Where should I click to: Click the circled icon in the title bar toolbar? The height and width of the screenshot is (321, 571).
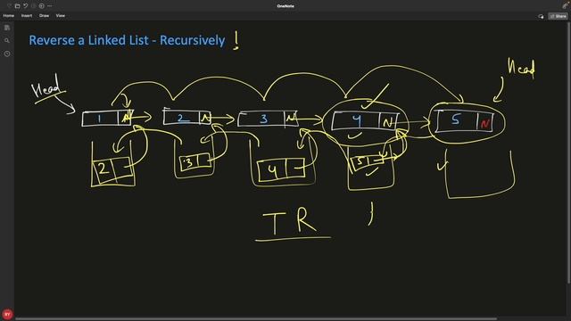pos(42,6)
